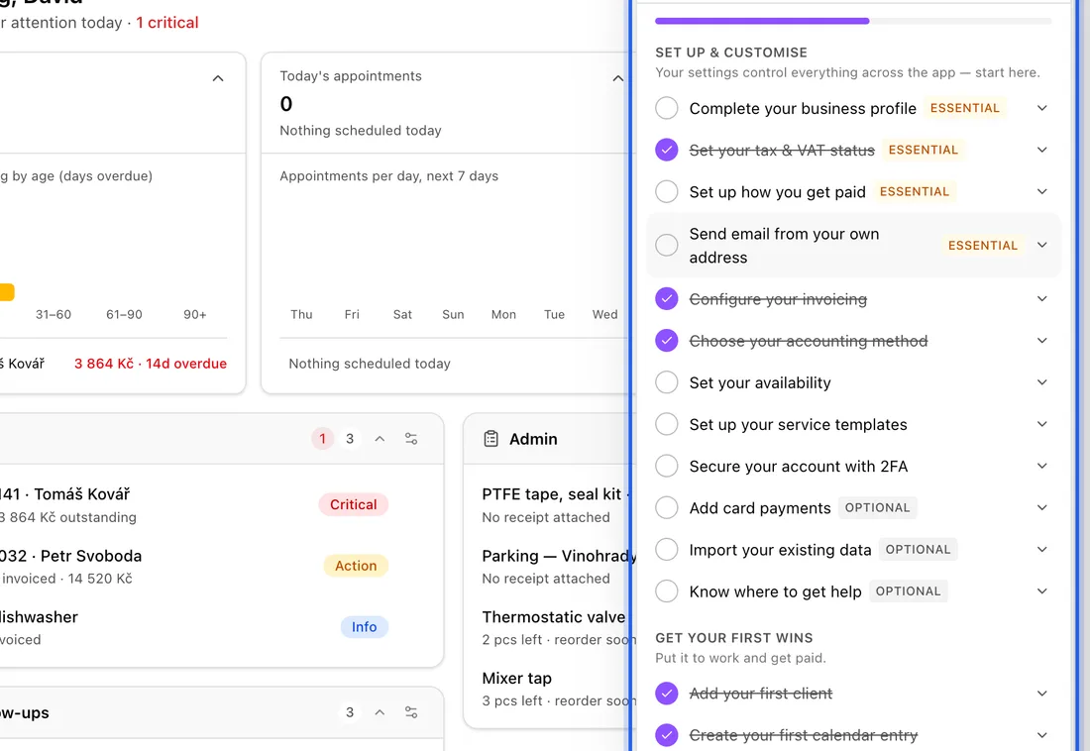
Task: Check off Complete your business profile
Action: [x=667, y=108]
